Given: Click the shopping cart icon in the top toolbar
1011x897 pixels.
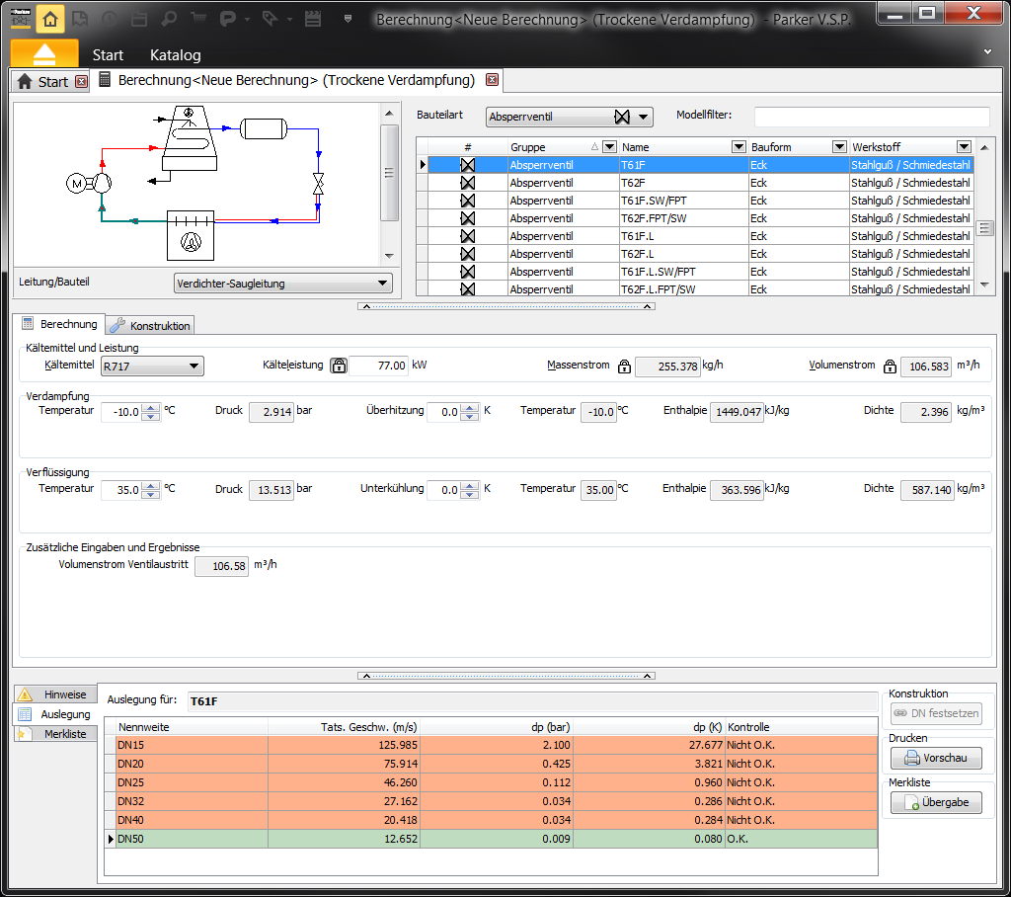Looking at the screenshot, I should [x=199, y=18].
